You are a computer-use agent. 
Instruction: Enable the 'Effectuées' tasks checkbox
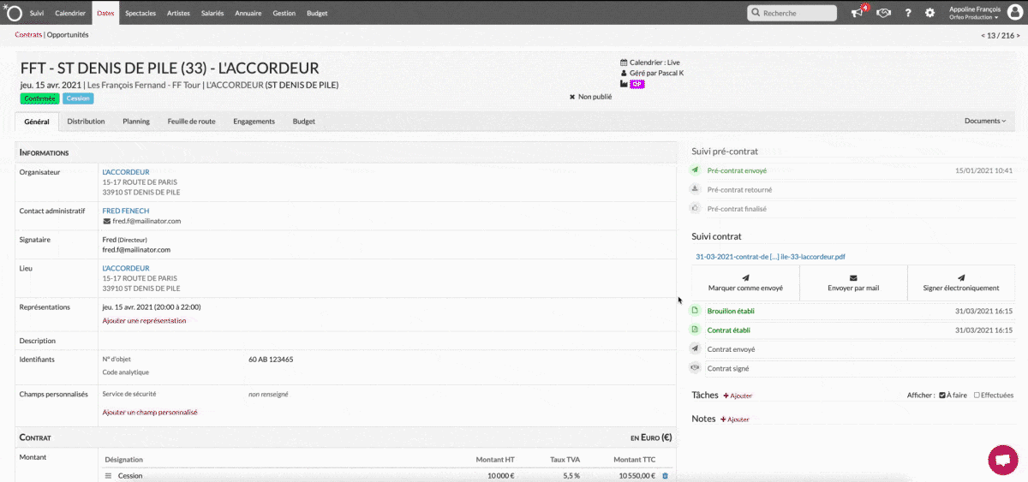coord(977,396)
